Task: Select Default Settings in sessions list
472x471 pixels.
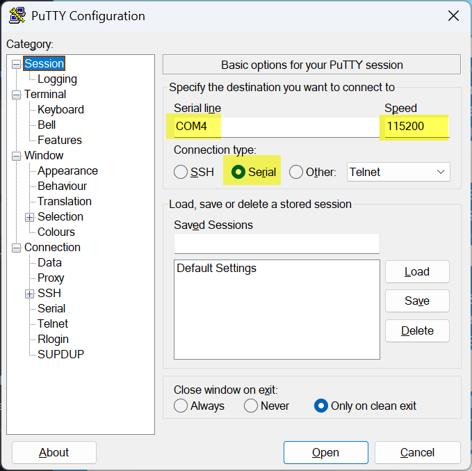Action: 216,269
